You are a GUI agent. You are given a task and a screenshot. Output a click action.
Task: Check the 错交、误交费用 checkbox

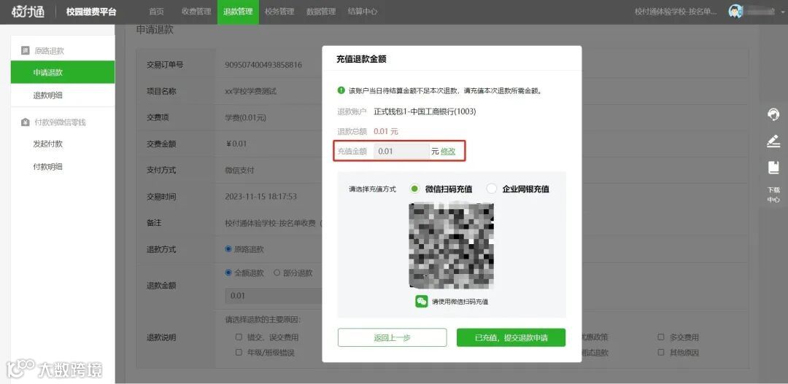(x=239, y=337)
